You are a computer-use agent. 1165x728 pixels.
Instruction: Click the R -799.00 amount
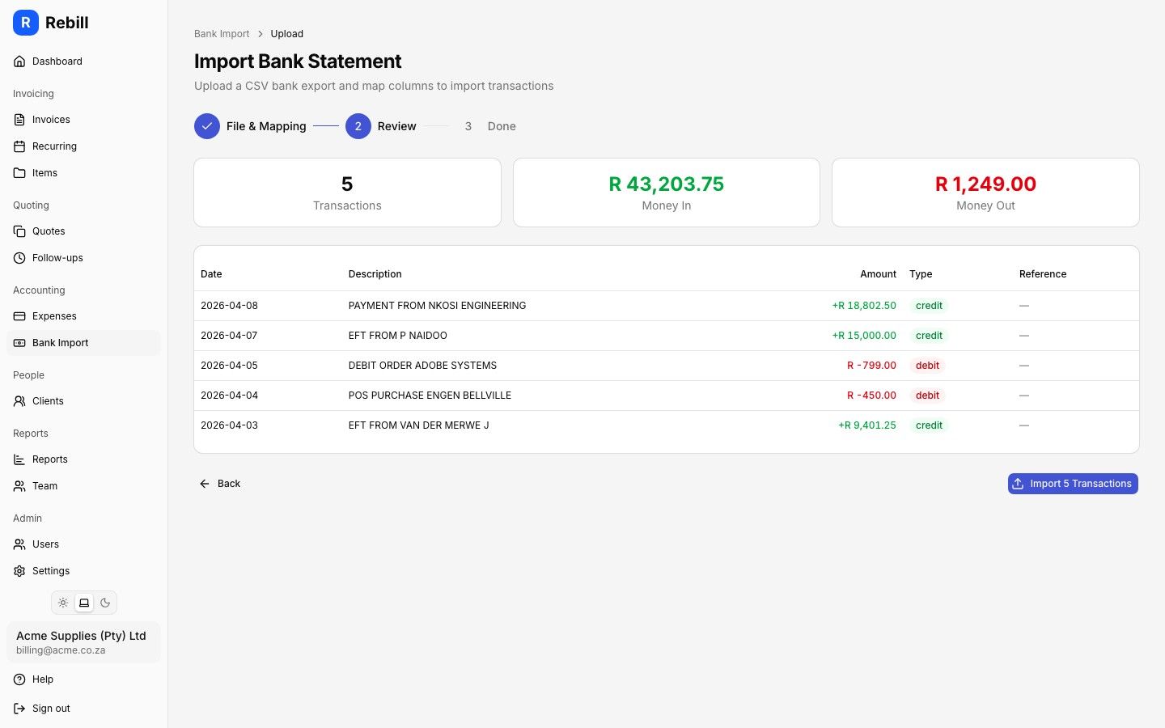(x=871, y=366)
